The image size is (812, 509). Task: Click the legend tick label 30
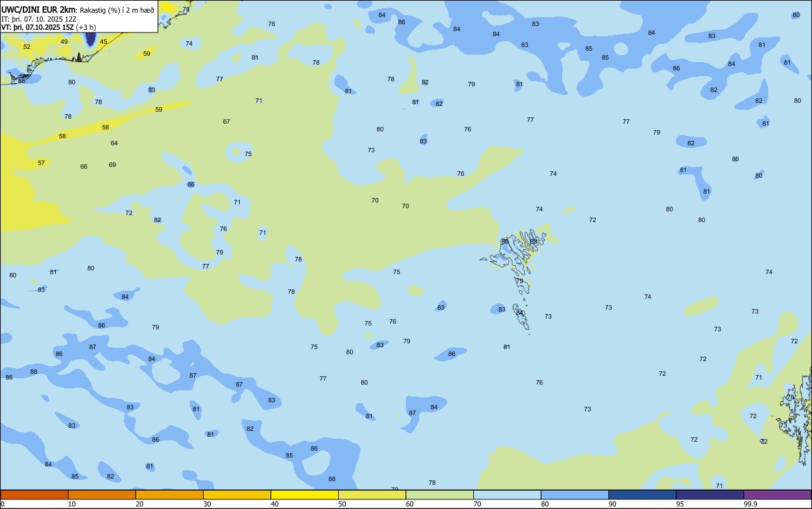pyautogui.click(x=207, y=504)
